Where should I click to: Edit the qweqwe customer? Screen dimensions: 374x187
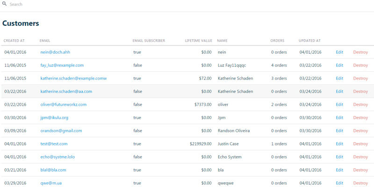(339, 183)
